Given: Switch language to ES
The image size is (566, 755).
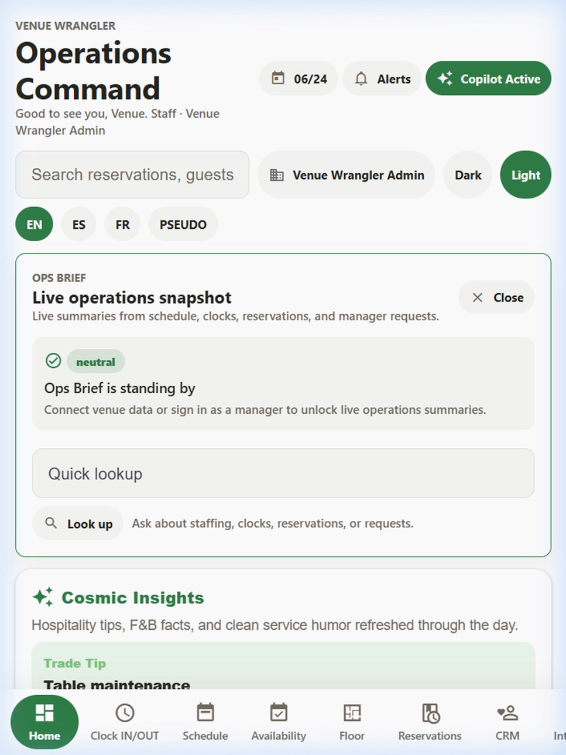Looking at the screenshot, I should pyautogui.click(x=79, y=224).
